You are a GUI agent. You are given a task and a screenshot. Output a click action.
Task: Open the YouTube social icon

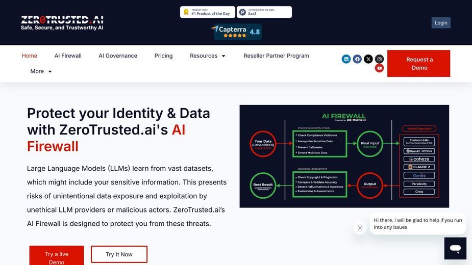point(379,68)
